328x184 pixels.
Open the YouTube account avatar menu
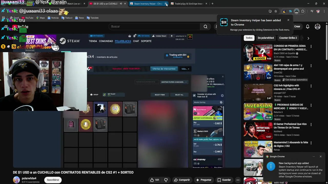(x=317, y=27)
